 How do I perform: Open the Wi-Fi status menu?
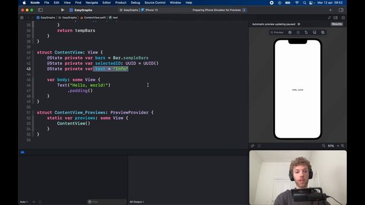(297, 3)
